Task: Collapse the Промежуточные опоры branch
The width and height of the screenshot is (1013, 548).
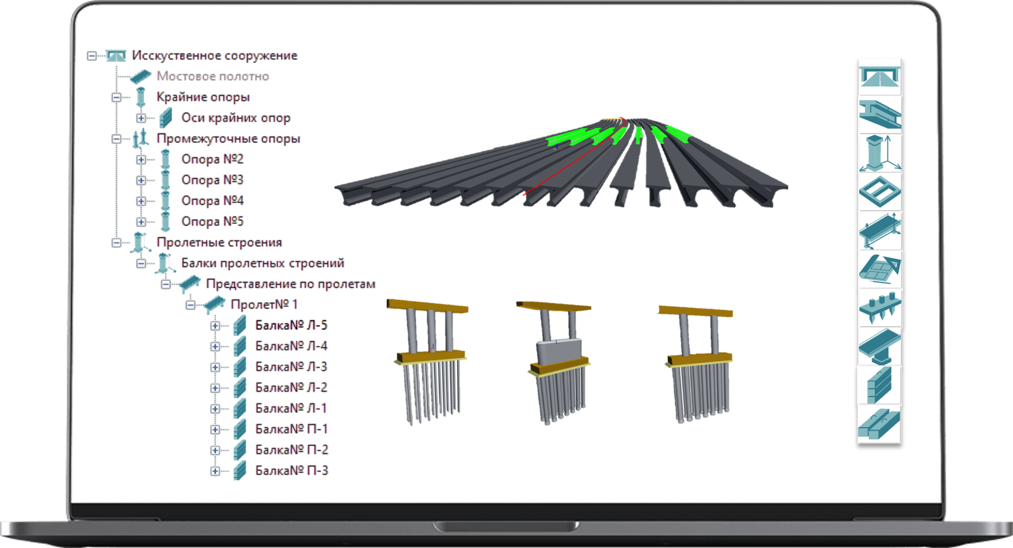Action: pyautogui.click(x=117, y=139)
